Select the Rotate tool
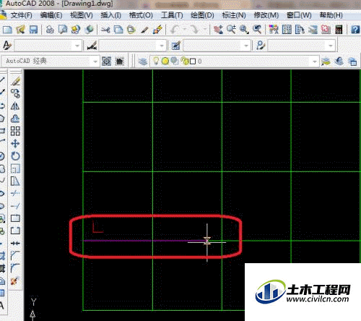Image resolution: width=361 pixels, height=321 pixels. pos(15,156)
